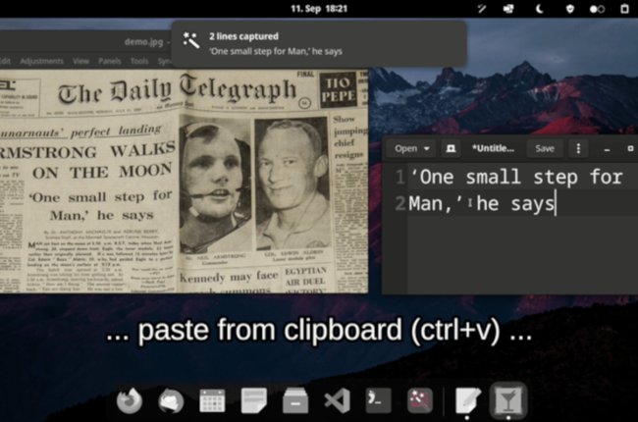Launch Thunderbird mail from the dock

pyautogui.click(x=171, y=400)
